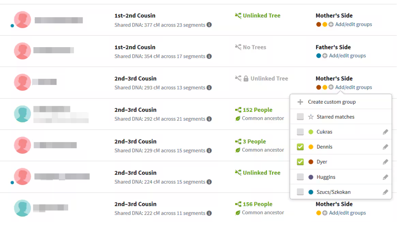
Task: Open Add/edit groups for 377 cM match
Action: pyautogui.click(x=353, y=24)
